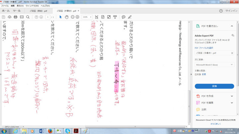Click the zoom in plus icon

[x=77, y=17]
